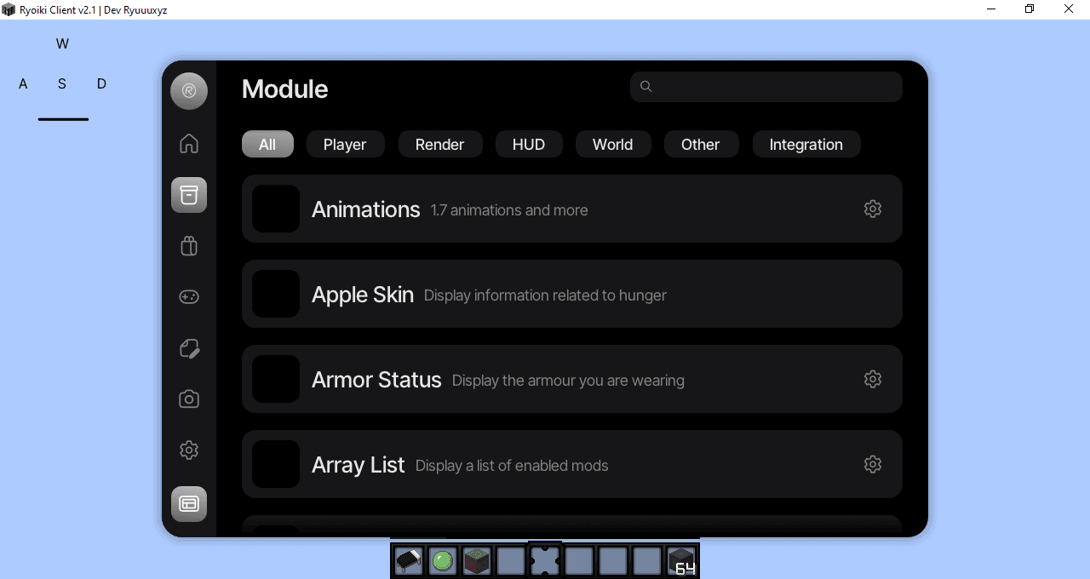
Task: Select the red-dotted block in the hotbar
Action: pyautogui.click(x=477, y=561)
